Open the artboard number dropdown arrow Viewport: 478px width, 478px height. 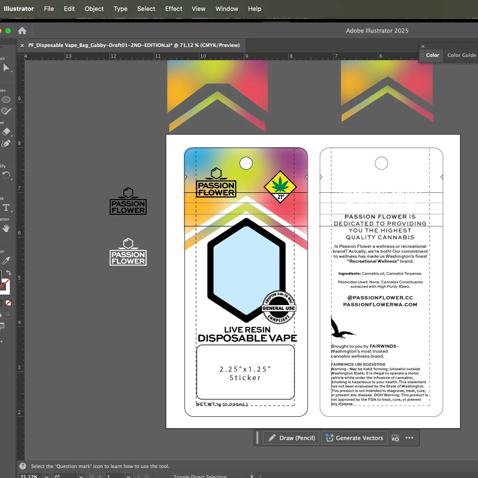point(128,476)
